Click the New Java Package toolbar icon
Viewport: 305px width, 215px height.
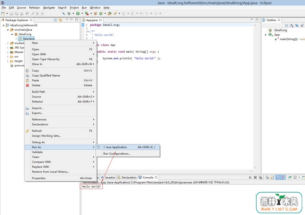pyautogui.click(x=96, y=13)
